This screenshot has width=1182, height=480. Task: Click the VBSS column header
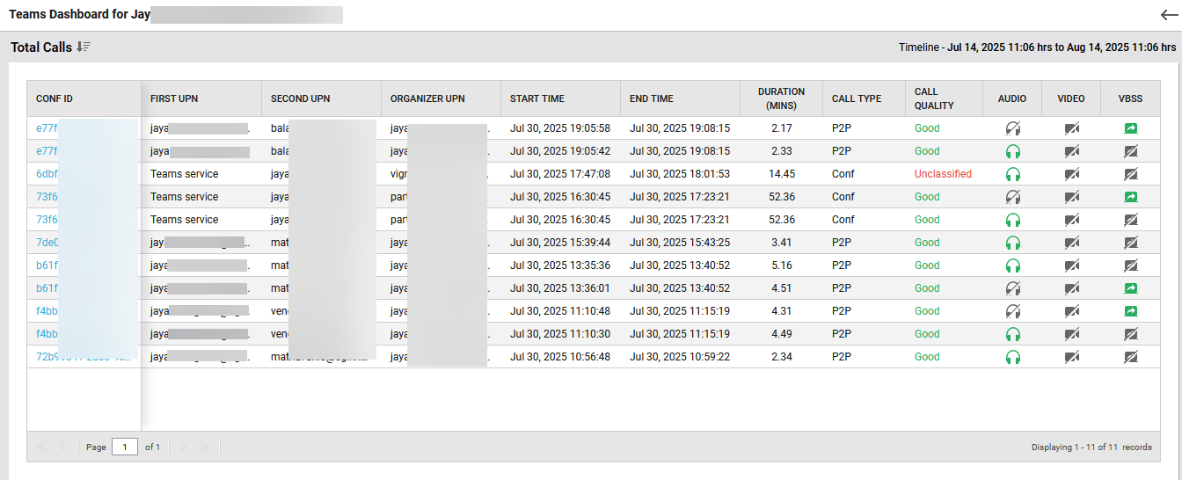click(x=1130, y=98)
